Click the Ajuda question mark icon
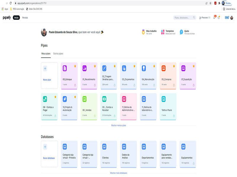 182,32
